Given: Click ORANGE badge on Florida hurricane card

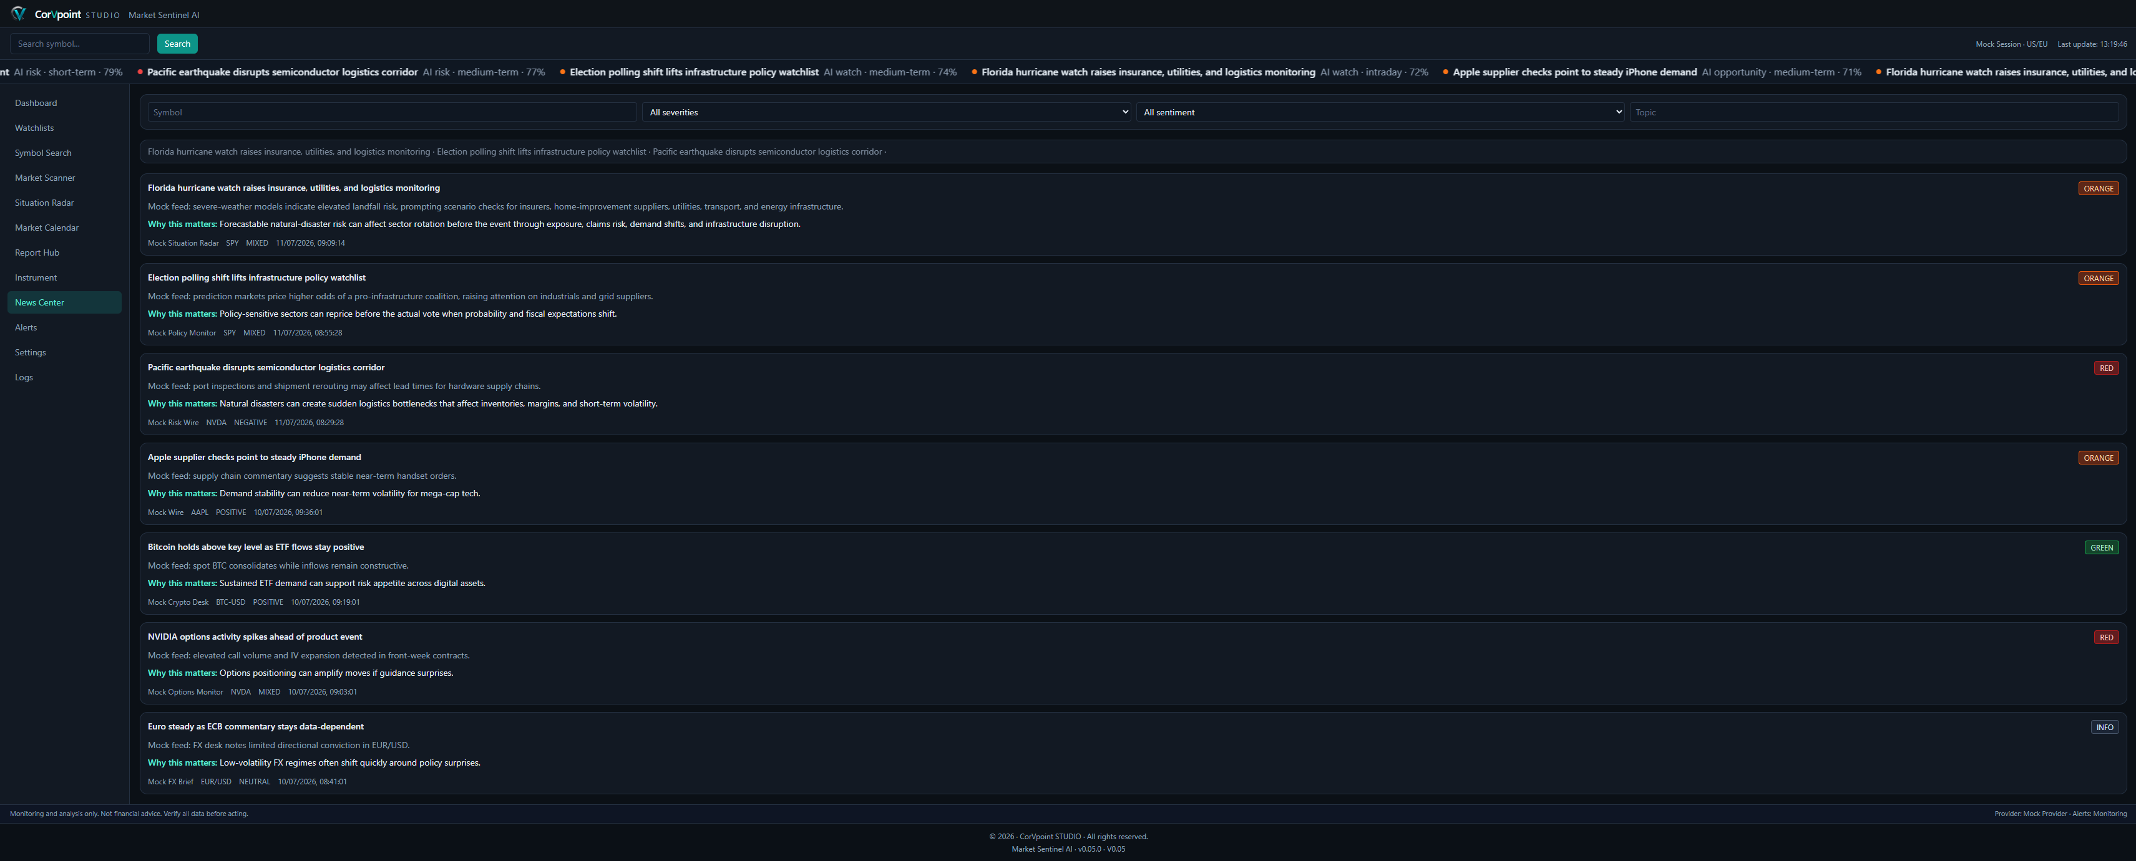Looking at the screenshot, I should click(2098, 188).
